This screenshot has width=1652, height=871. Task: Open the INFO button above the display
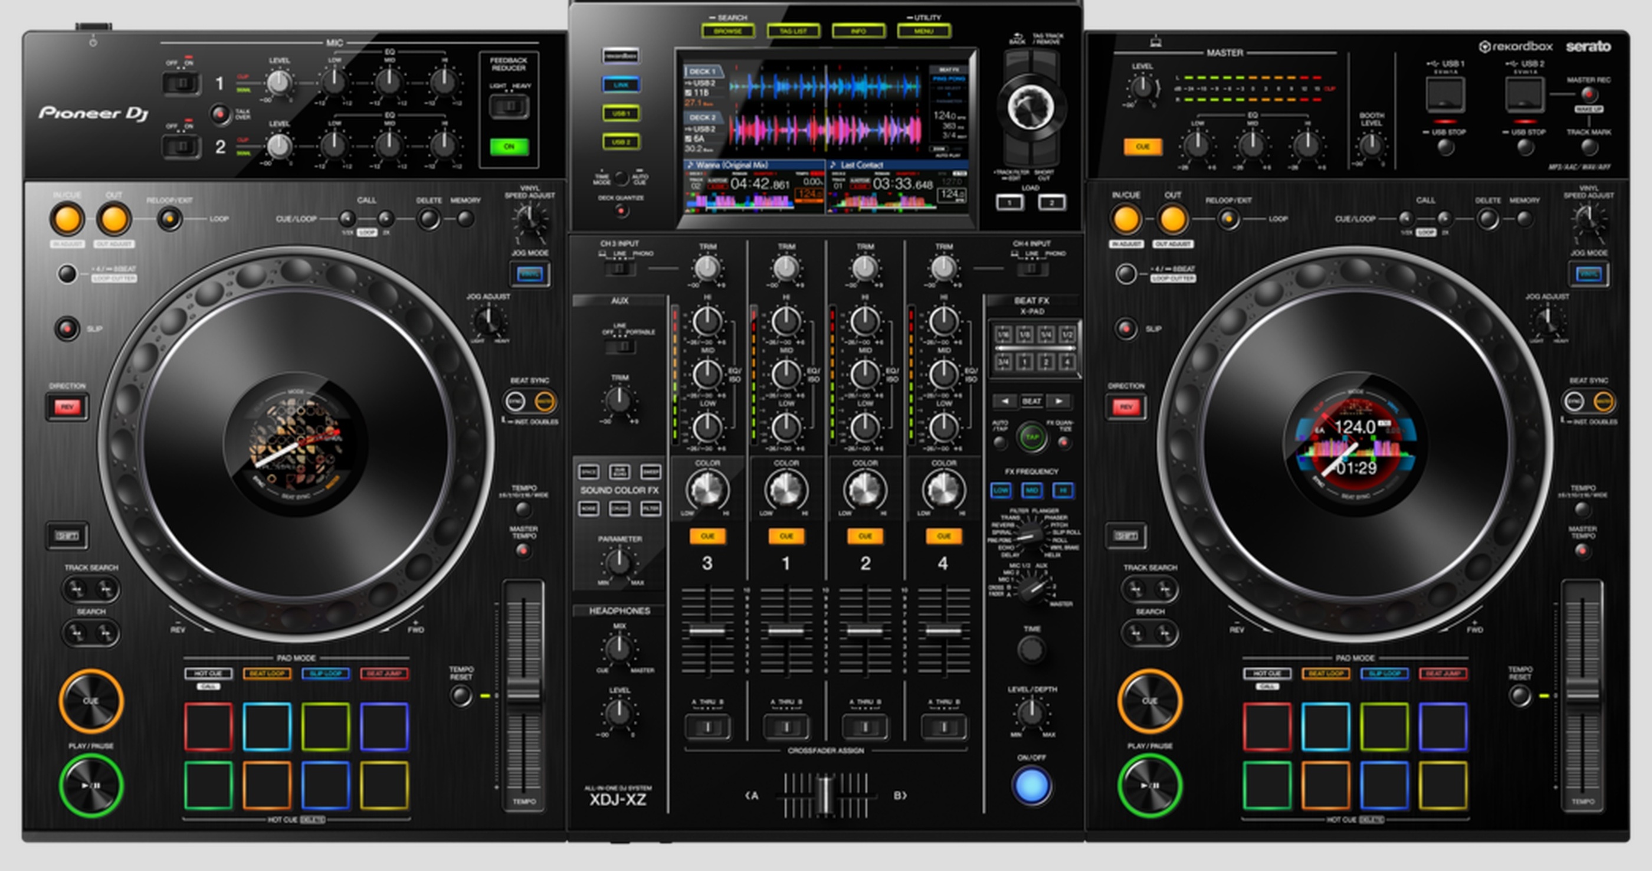point(858,31)
